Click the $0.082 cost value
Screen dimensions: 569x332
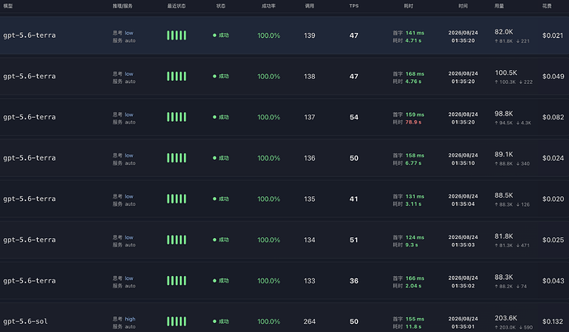click(x=553, y=117)
